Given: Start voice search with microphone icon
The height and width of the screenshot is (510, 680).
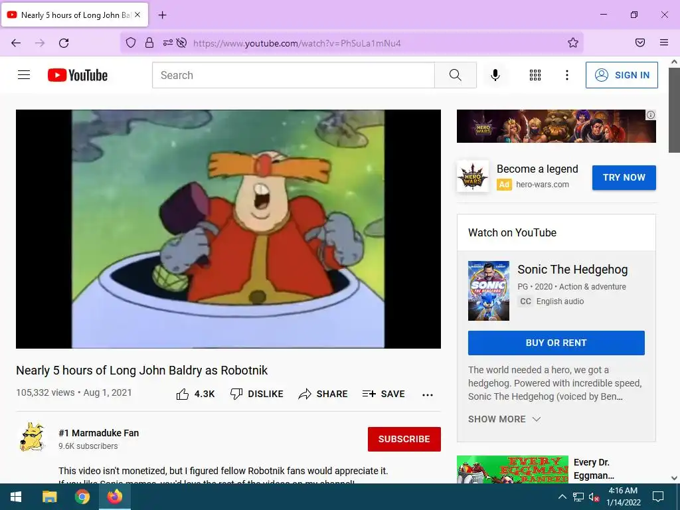Looking at the screenshot, I should click(x=495, y=75).
